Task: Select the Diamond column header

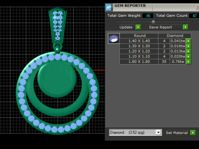Action: pyautogui.click(x=175, y=36)
